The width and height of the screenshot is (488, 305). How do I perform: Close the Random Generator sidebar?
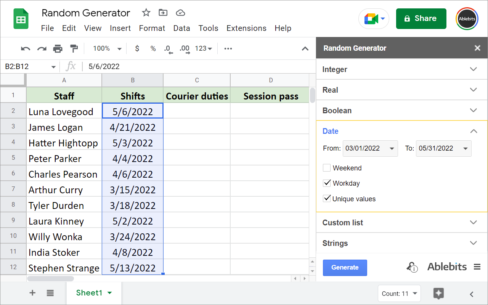[477, 48]
